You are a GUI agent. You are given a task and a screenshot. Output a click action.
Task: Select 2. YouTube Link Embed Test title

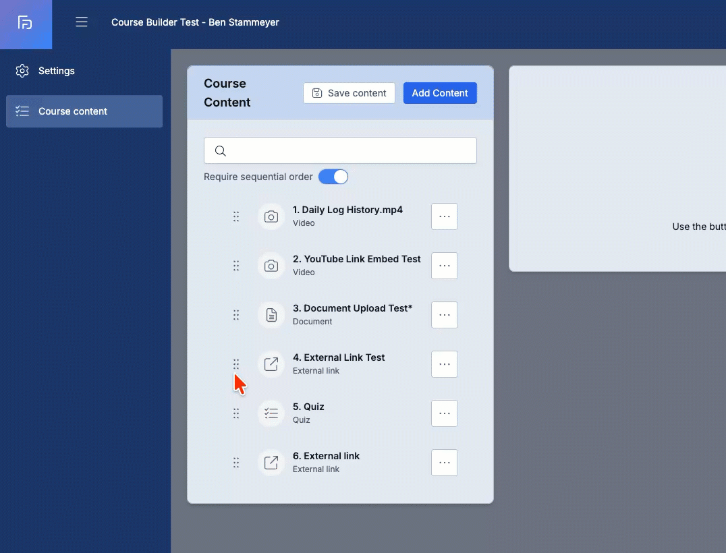(x=356, y=259)
